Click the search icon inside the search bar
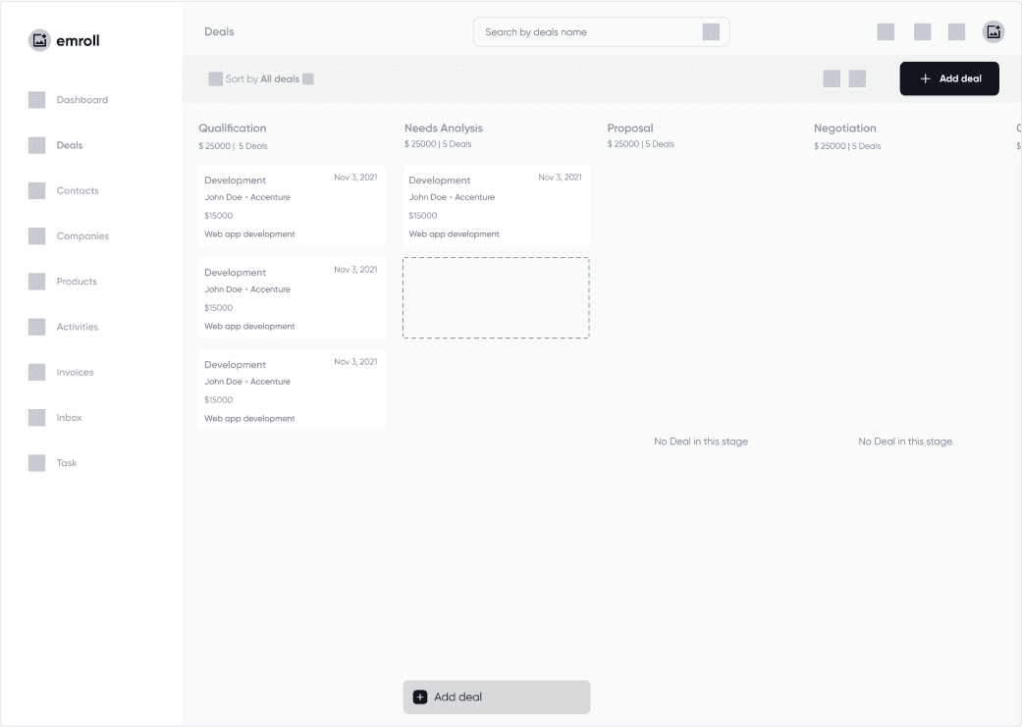 pyautogui.click(x=711, y=31)
